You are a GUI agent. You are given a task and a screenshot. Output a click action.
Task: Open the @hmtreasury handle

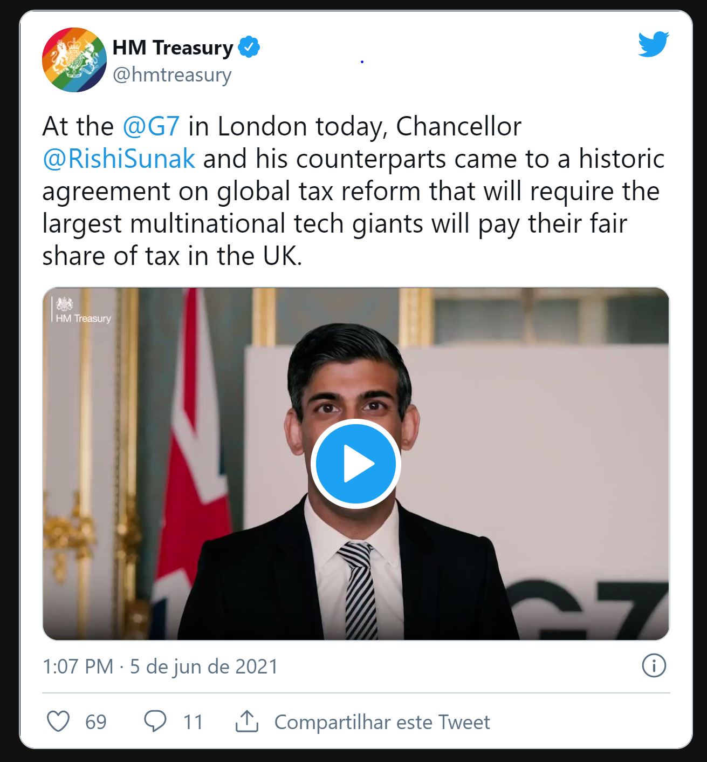tap(172, 75)
